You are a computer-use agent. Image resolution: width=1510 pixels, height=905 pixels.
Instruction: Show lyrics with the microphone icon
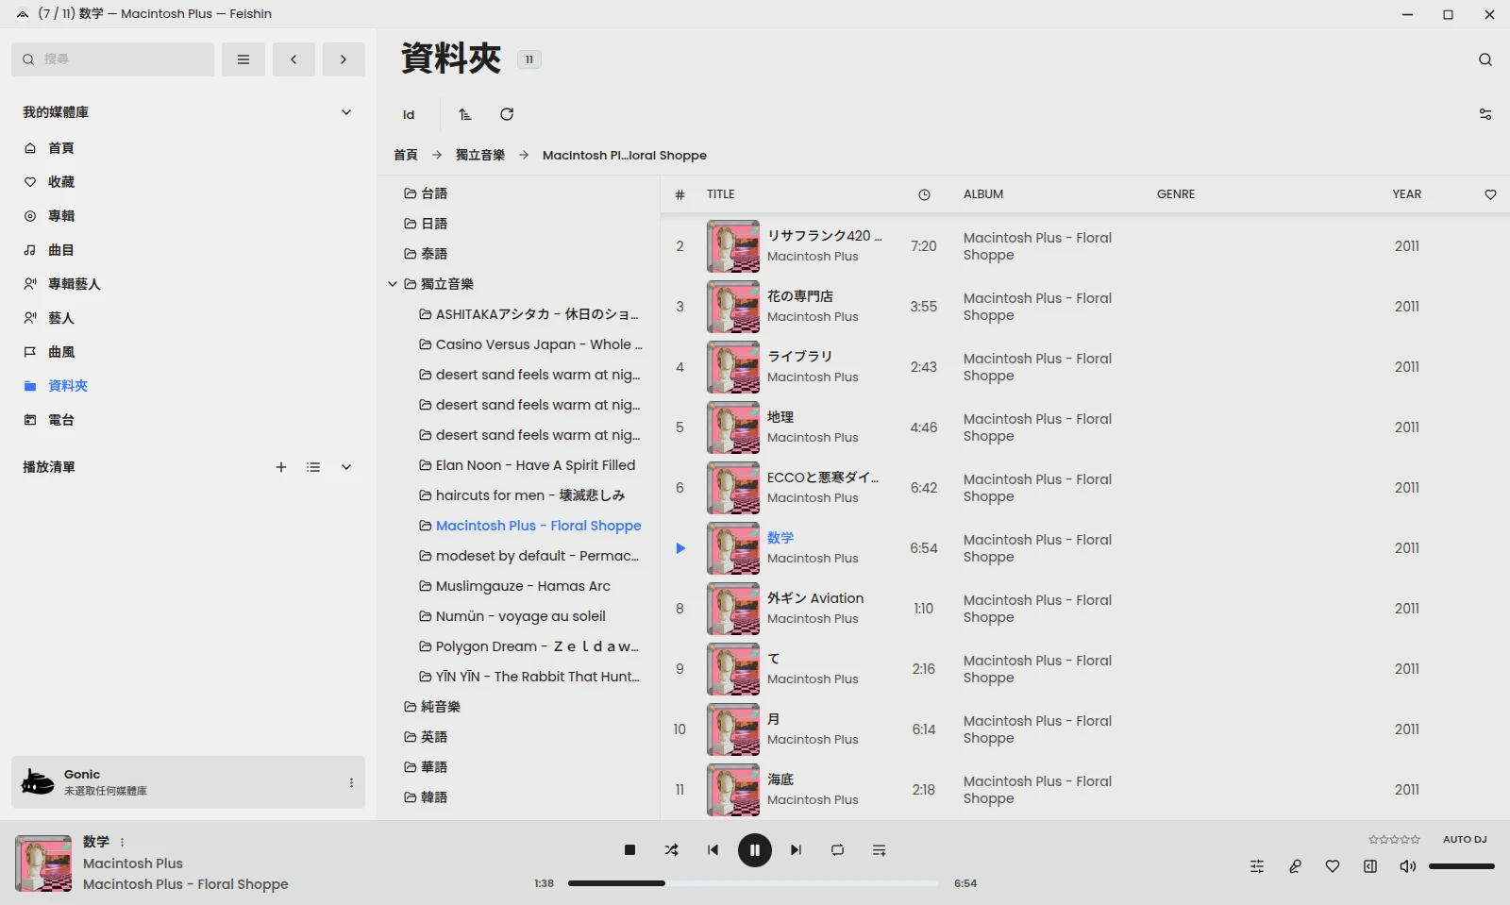[x=1295, y=866]
